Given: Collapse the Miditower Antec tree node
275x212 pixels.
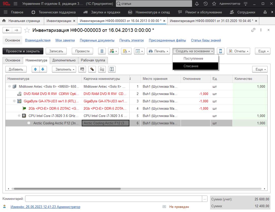Looking at the screenshot, I should click(x=10, y=86).
